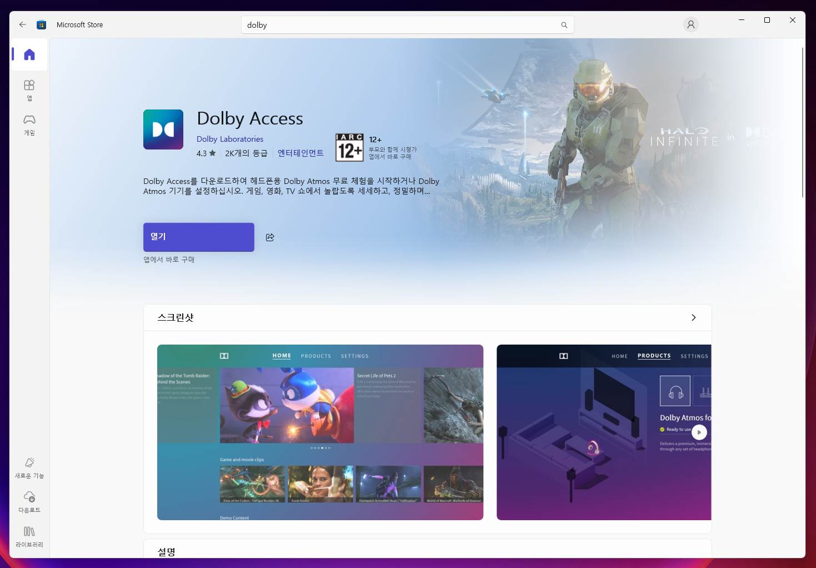Minimize the Microsoft Store window

[x=742, y=20]
